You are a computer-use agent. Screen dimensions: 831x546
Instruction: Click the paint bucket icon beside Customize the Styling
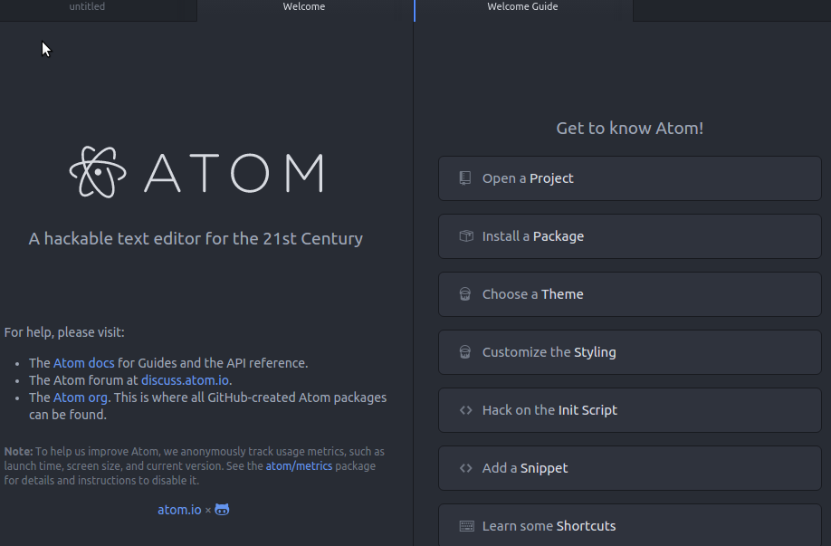tap(464, 352)
